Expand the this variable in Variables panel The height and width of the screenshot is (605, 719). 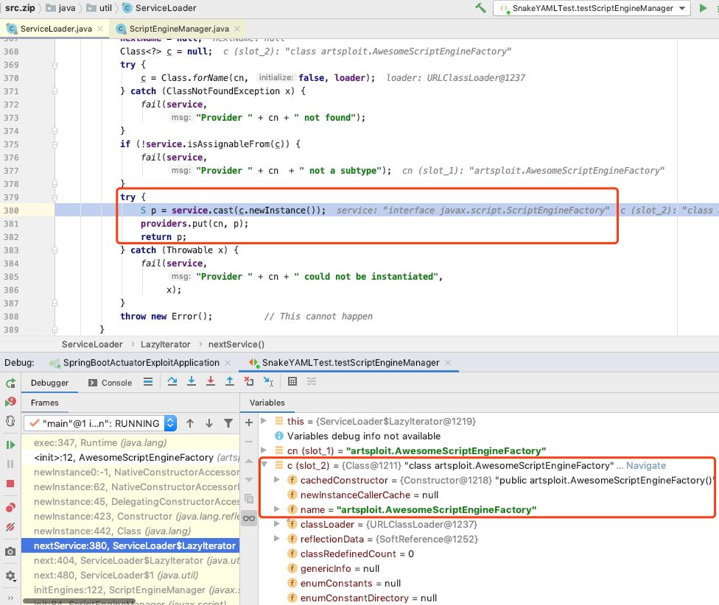point(263,422)
